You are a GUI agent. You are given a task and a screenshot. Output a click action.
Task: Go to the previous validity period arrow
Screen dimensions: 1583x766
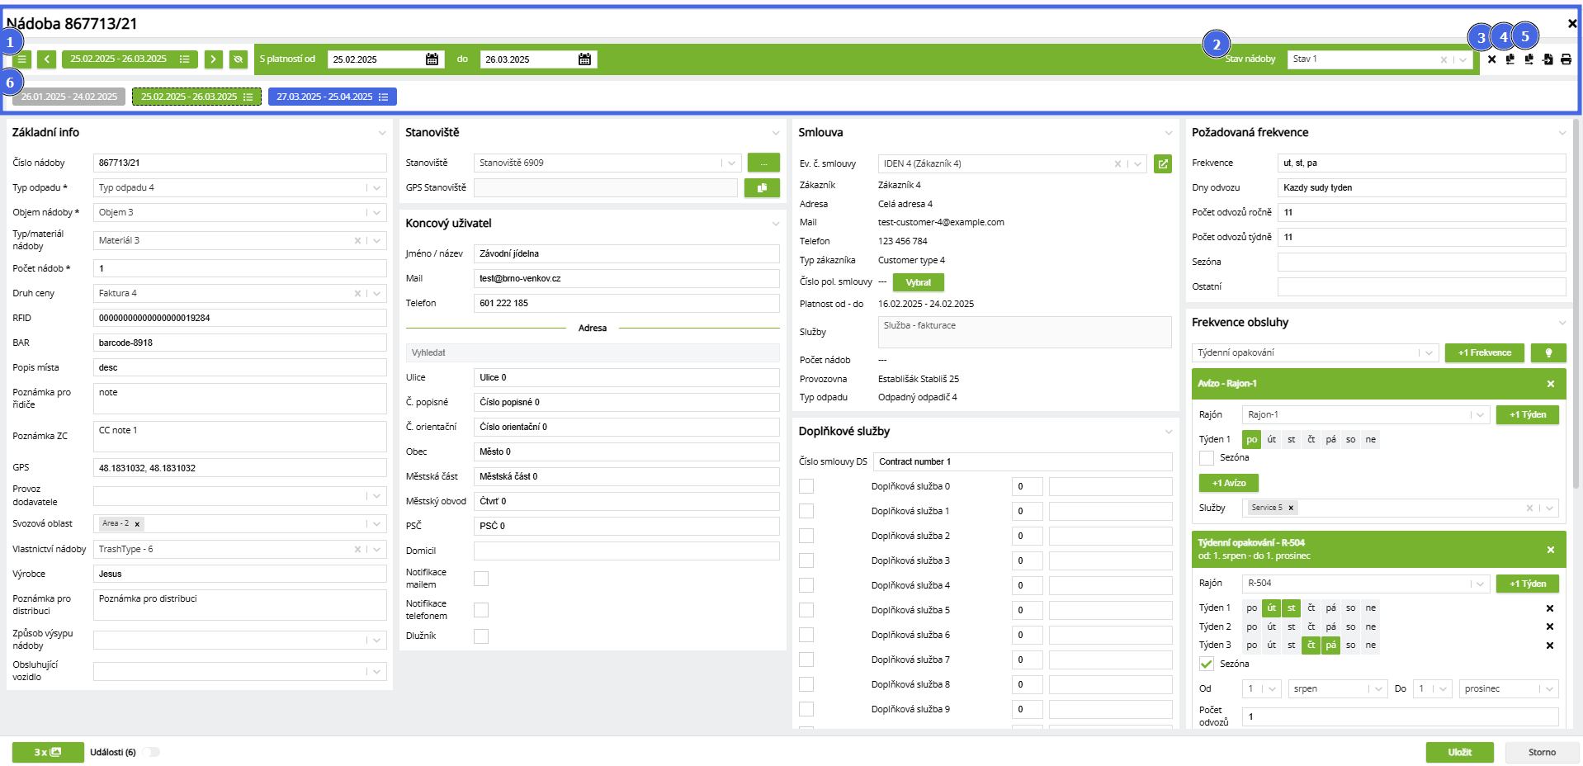click(x=46, y=59)
